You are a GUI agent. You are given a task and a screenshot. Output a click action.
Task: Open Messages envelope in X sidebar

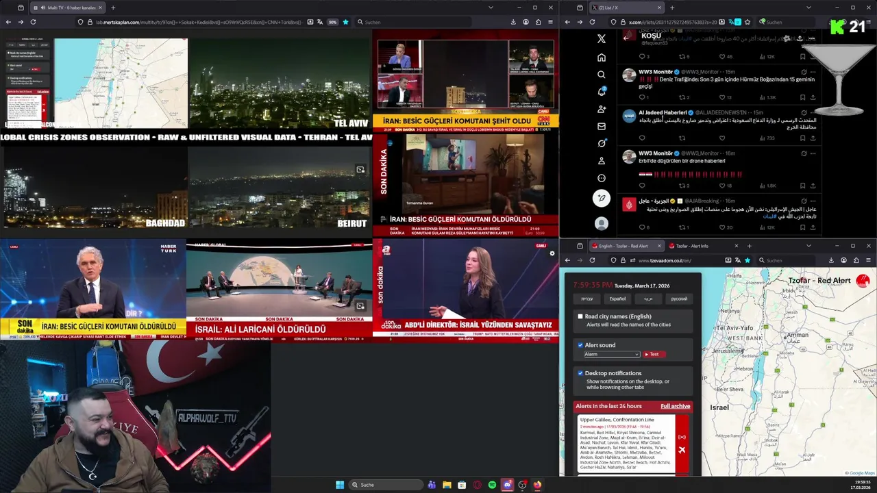[602, 126]
